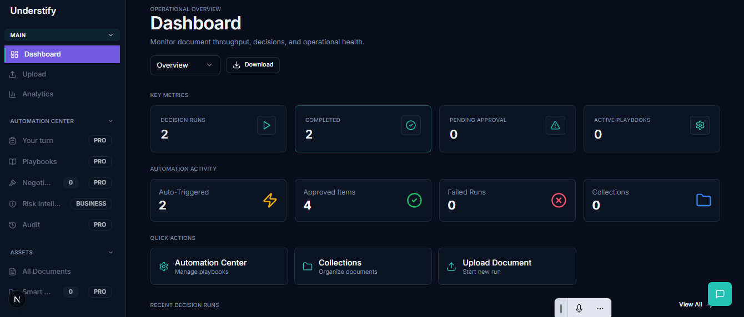The height and width of the screenshot is (317, 744).
Task: Click the Failed Runs card label
Action: pyautogui.click(x=467, y=192)
